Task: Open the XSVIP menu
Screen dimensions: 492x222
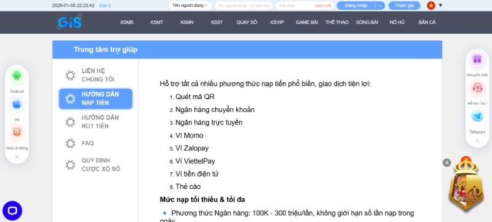Action: point(277,22)
